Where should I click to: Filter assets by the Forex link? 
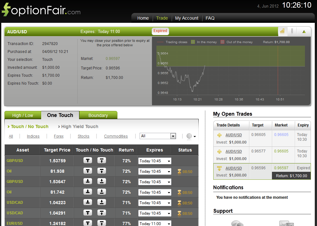(x=59, y=136)
